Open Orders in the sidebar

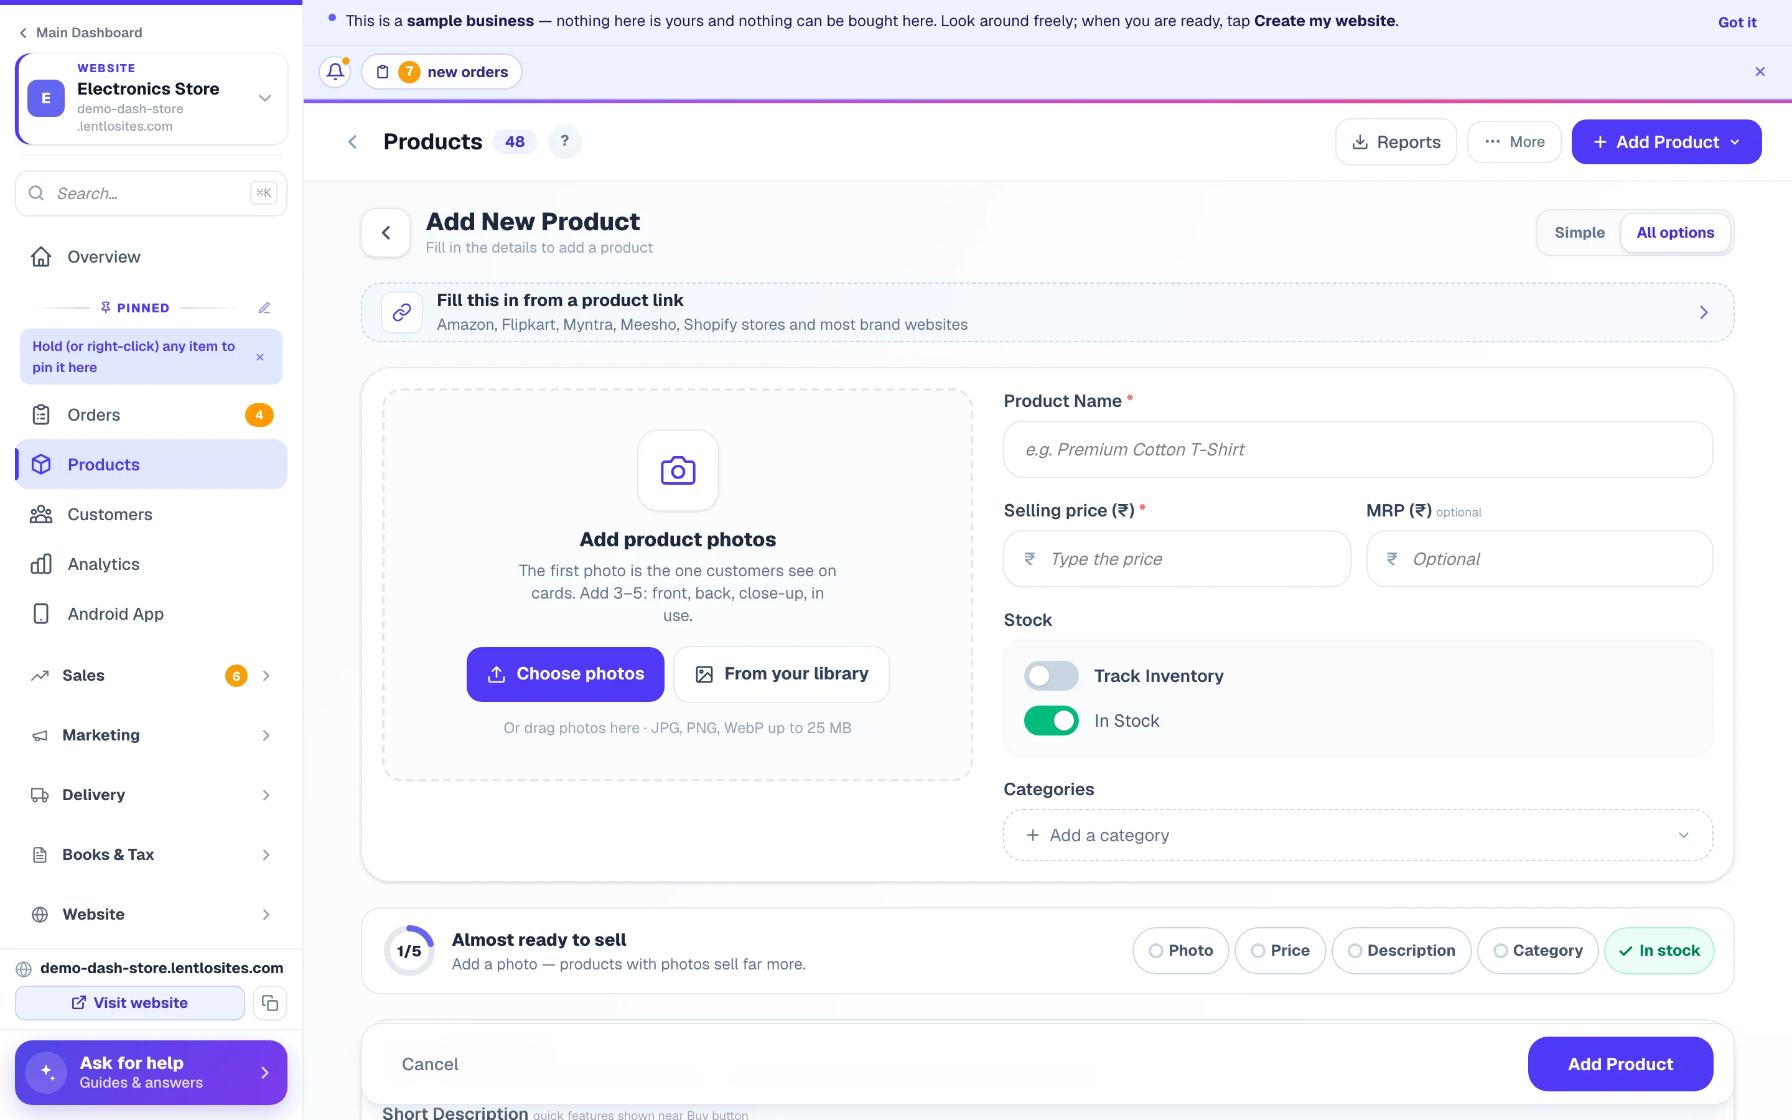pos(151,415)
